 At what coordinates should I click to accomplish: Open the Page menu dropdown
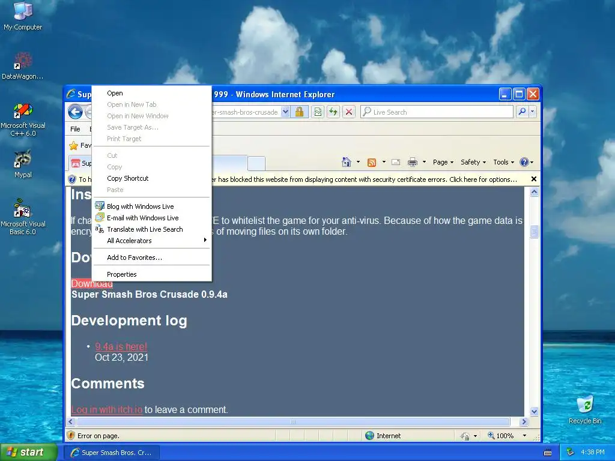(443, 162)
